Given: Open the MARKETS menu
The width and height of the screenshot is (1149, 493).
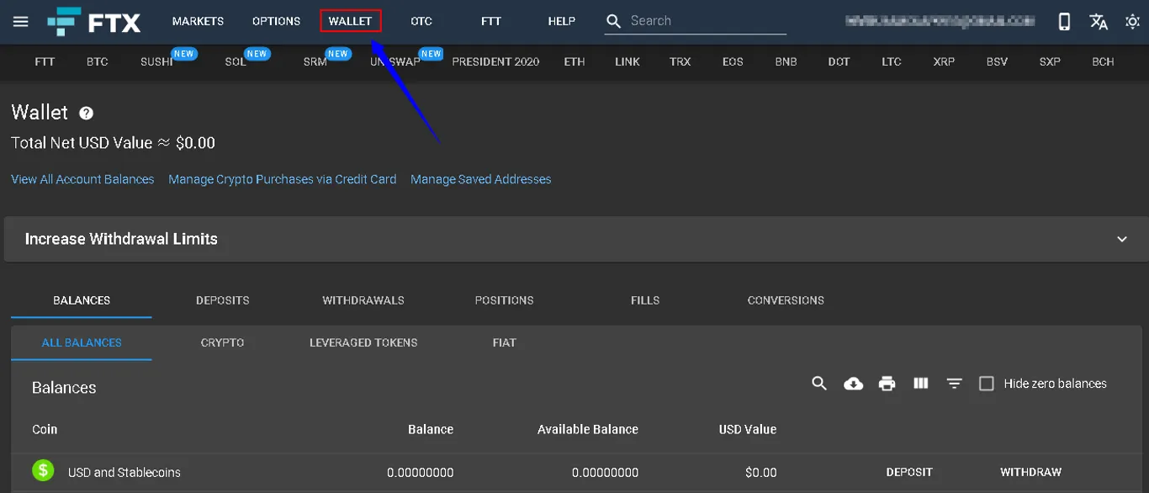Looking at the screenshot, I should pyautogui.click(x=198, y=21).
